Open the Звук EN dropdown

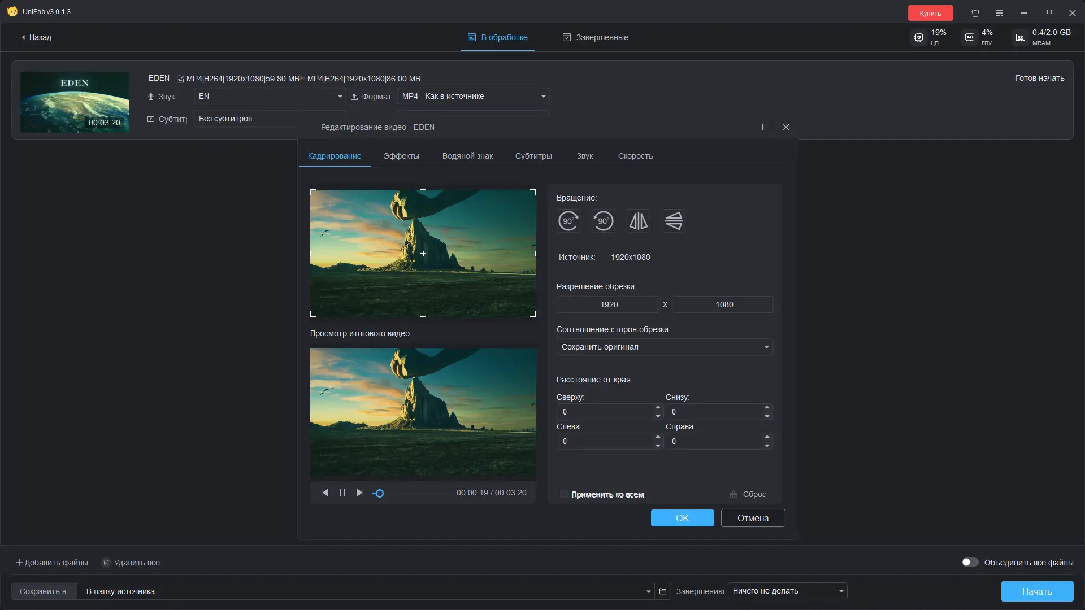pyautogui.click(x=270, y=96)
